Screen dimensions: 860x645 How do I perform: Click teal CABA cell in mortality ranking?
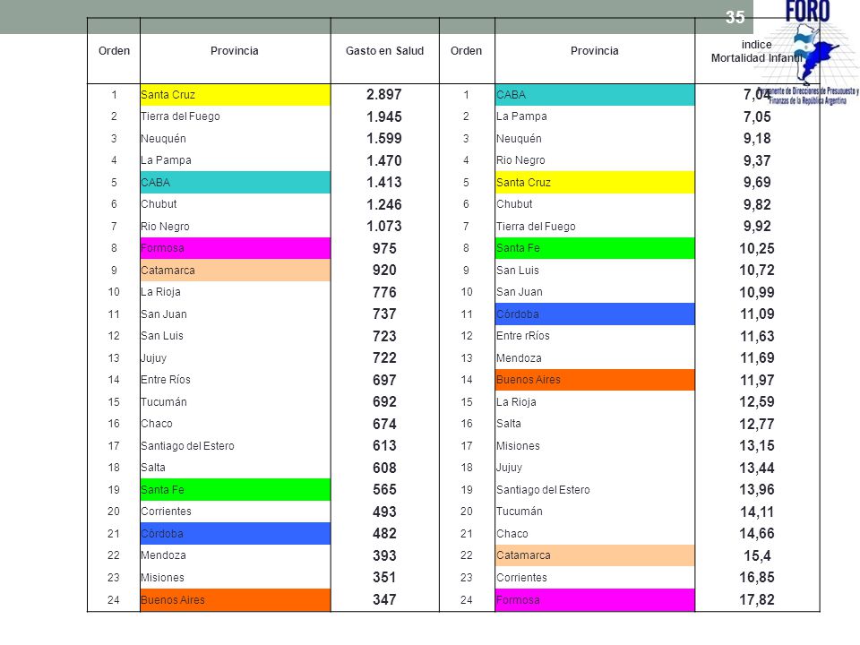click(595, 94)
